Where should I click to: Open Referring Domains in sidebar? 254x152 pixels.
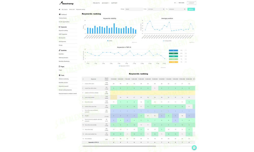(63, 58)
